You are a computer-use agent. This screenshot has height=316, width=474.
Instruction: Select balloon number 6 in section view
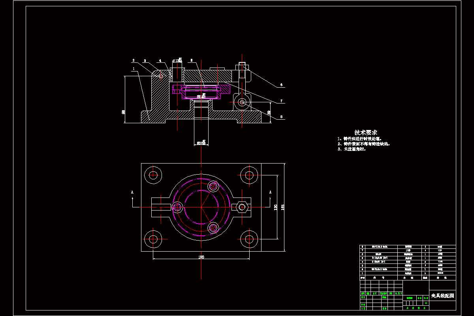[281, 85]
